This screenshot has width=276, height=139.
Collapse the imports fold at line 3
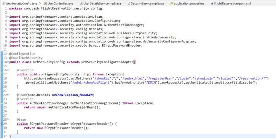(8, 16)
